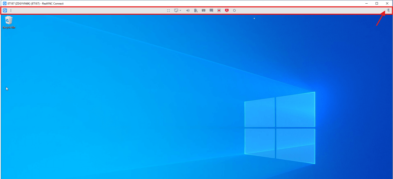Click the RealVNC logo in the toolbar

(x=5, y=11)
